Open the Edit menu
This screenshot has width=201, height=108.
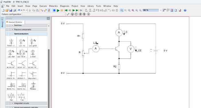tap(13, 6)
